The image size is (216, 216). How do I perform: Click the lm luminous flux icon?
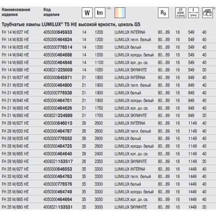pyautogui.click(x=100, y=13)
